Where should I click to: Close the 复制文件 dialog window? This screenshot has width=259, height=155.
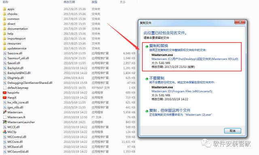[x=240, y=22]
